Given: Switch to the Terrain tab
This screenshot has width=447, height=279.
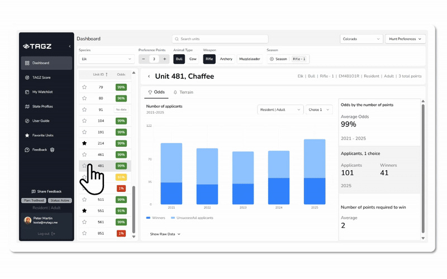Looking at the screenshot, I should pos(183,92).
